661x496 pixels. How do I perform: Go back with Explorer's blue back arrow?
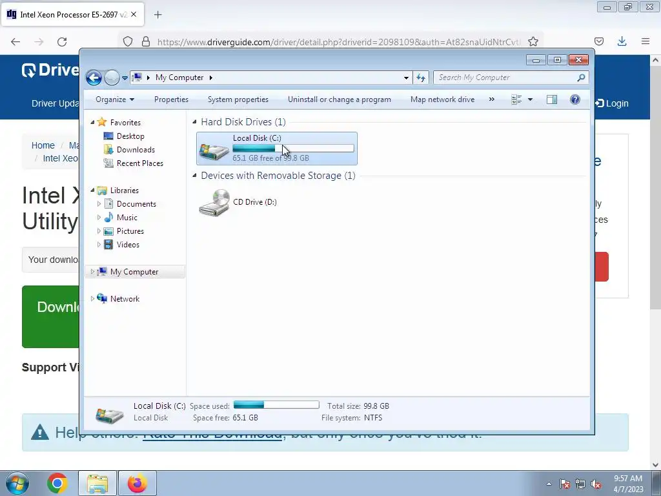tap(94, 77)
